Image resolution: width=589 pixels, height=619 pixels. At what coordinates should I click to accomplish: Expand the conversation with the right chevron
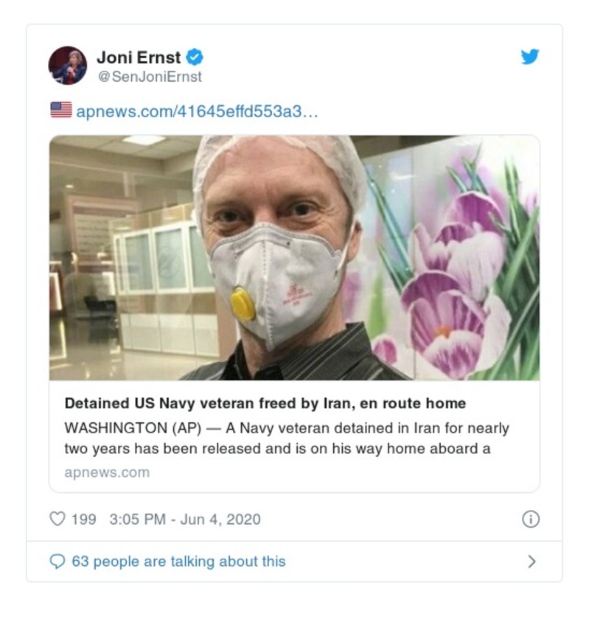[532, 562]
